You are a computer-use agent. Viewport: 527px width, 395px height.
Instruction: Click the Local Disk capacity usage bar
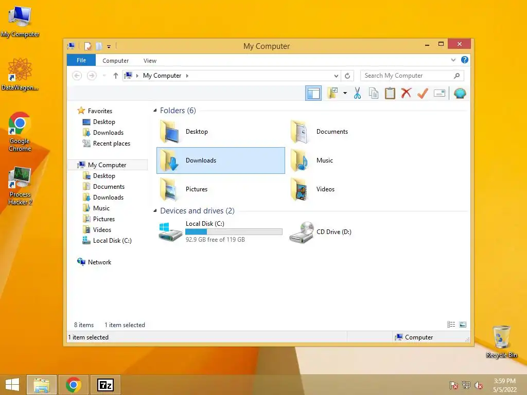point(234,232)
